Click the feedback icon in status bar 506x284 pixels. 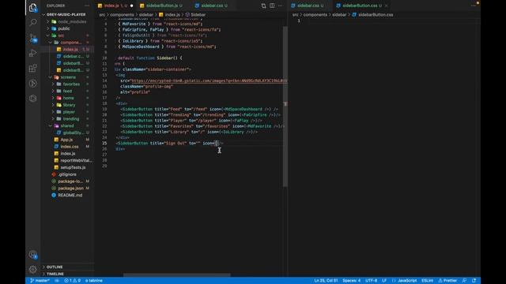(464, 281)
